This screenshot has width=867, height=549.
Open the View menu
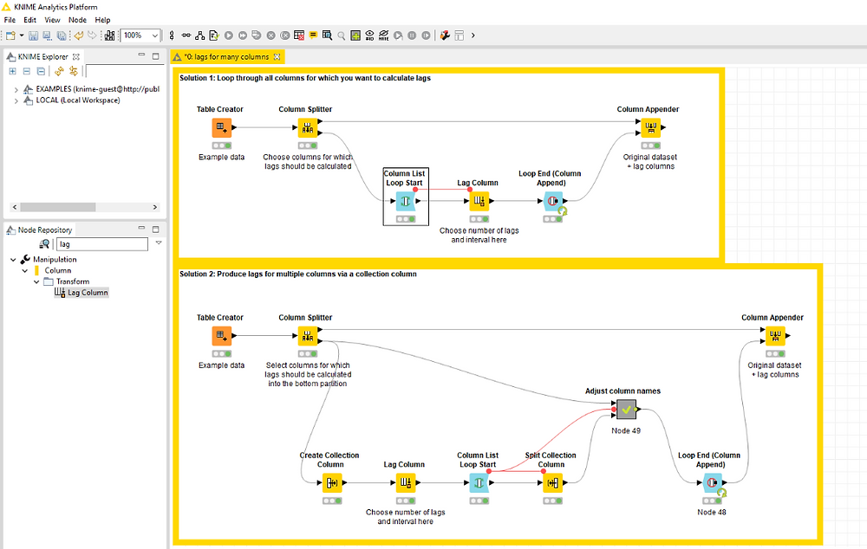52,20
